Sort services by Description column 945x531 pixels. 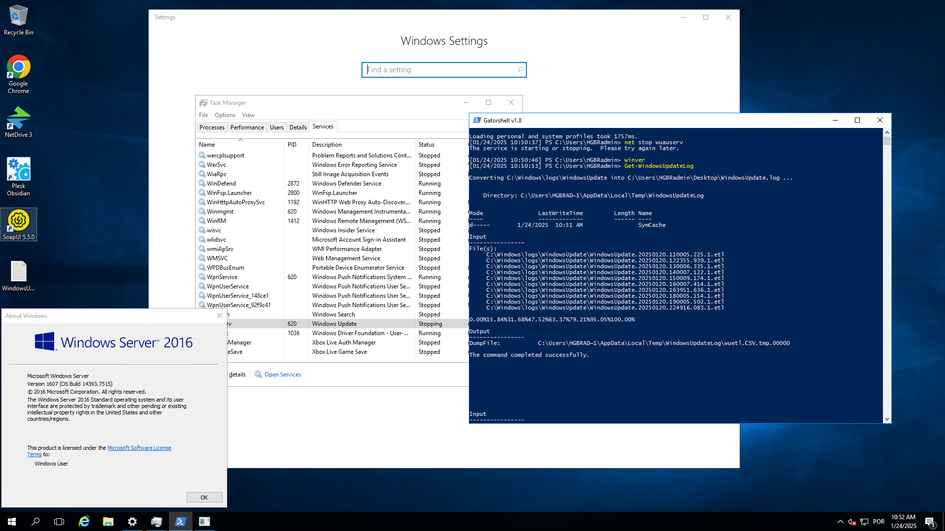[362, 145]
